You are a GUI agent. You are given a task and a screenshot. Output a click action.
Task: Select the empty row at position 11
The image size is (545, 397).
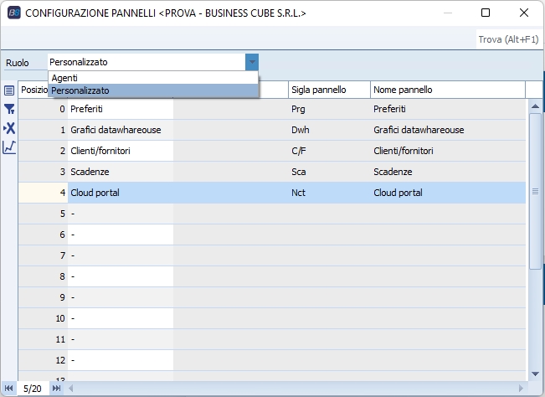272,339
